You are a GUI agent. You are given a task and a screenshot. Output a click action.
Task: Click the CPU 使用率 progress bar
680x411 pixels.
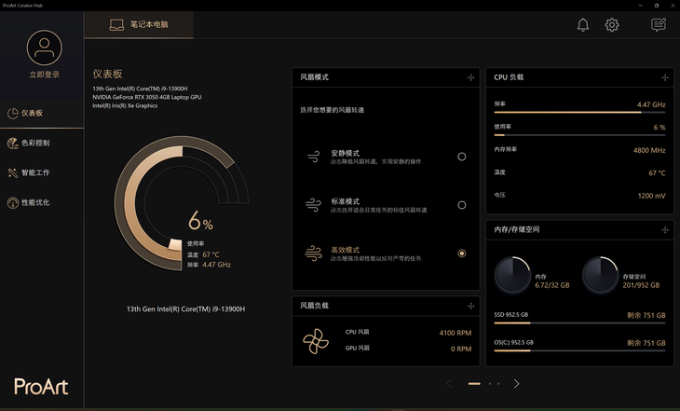click(x=579, y=135)
